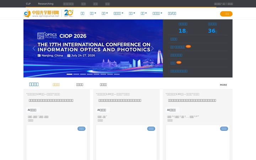Image resolution: width=256 pixels, height=160 pixels.
Task: Open the second article card title
Action: pos(120,100)
